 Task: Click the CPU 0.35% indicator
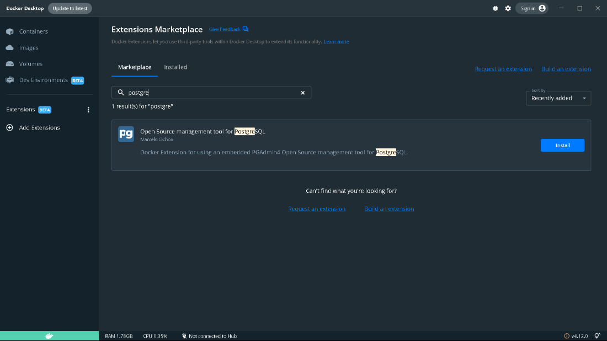tap(155, 336)
